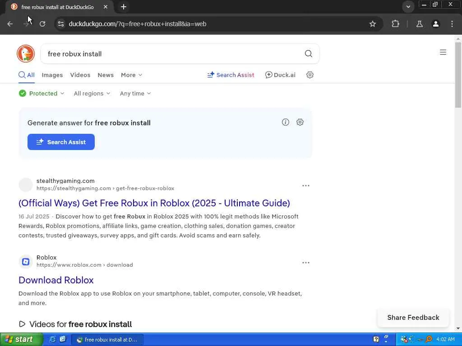Click the Videos play icon heading
The height and width of the screenshot is (346, 462).
22,324
